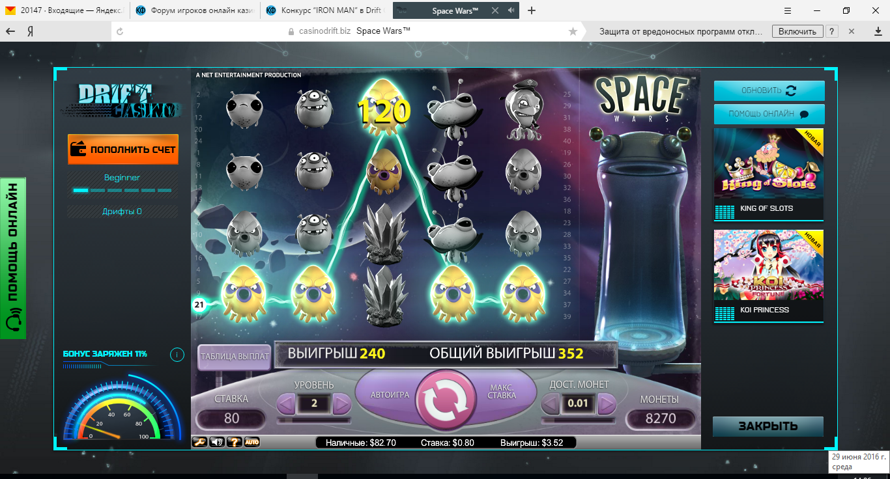Viewport: 890px width, 479px height.
Task: Switch to the IRON MAN contest tab
Action: (324, 10)
